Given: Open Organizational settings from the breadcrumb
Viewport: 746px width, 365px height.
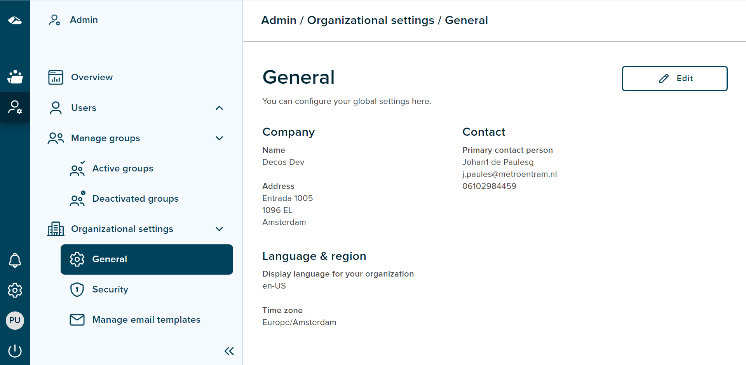Looking at the screenshot, I should point(371,20).
